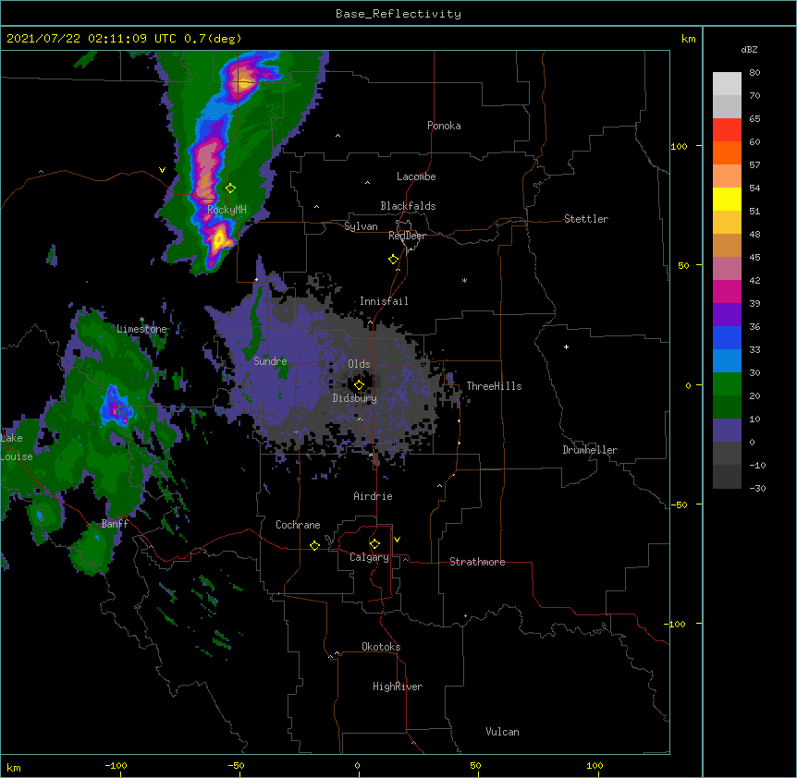Click the Olds label
The width and height of the screenshot is (797, 778).
[359, 364]
